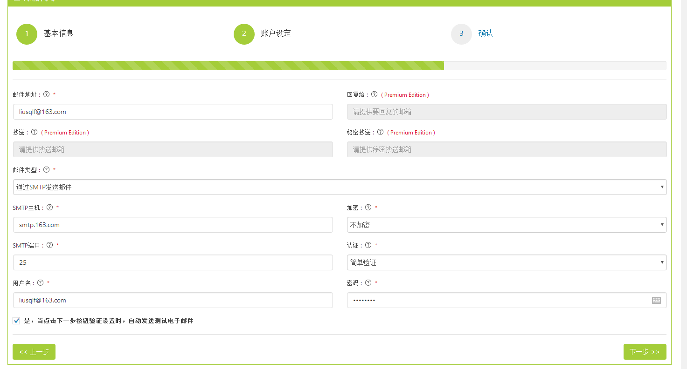Click help icon next to 邮件地址 label

[47, 94]
